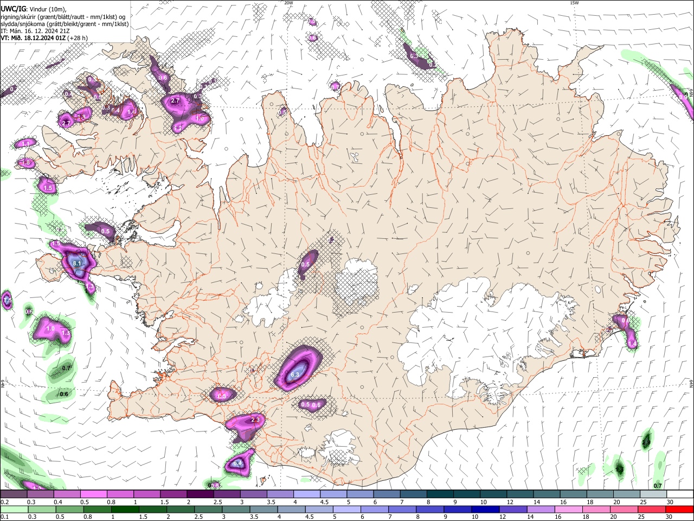694x521 pixels.
Task: Pick the lower scale swatch between 1 and 1.5
Action: (124, 510)
